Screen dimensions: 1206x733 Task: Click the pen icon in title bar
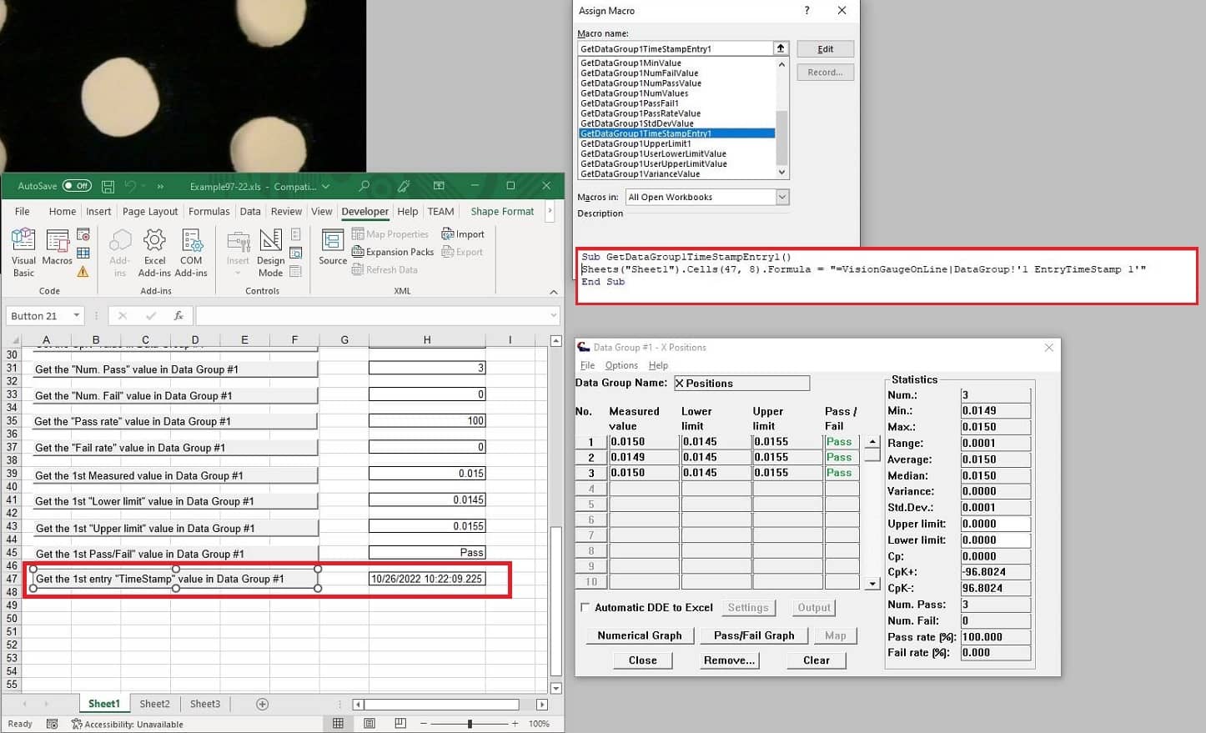click(x=404, y=186)
